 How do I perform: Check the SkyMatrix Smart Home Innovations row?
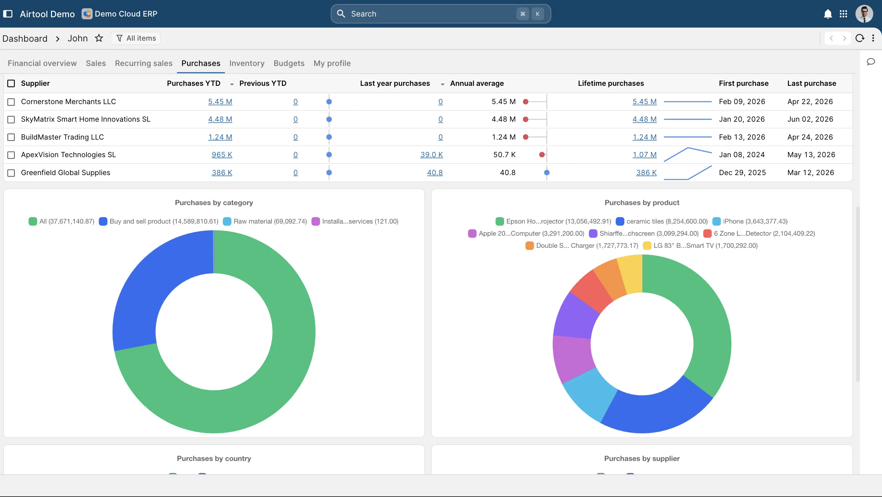click(11, 119)
